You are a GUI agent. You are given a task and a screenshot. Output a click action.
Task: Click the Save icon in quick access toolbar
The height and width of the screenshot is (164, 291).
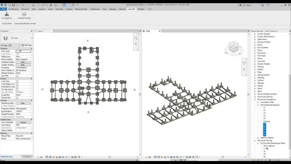(x=13, y=5)
